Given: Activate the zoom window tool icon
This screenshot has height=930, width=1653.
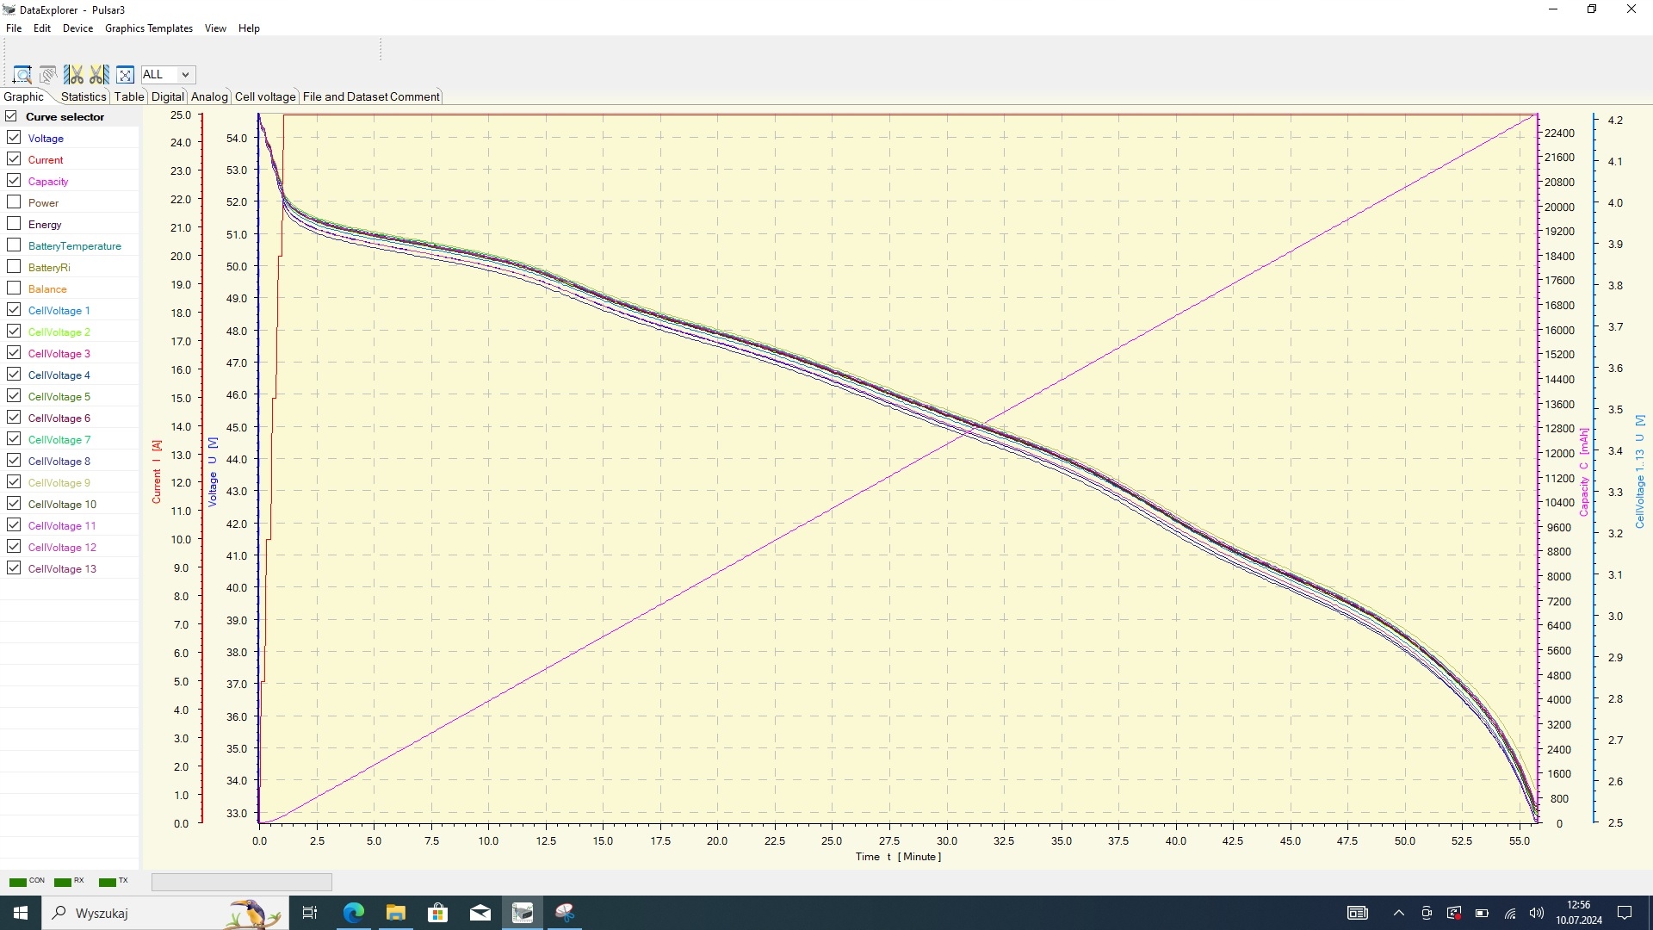Looking at the screenshot, I should click(x=22, y=75).
